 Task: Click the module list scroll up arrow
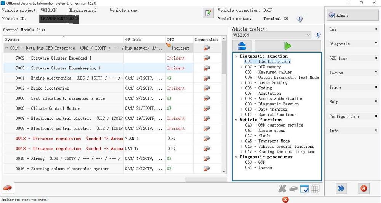pos(224,39)
